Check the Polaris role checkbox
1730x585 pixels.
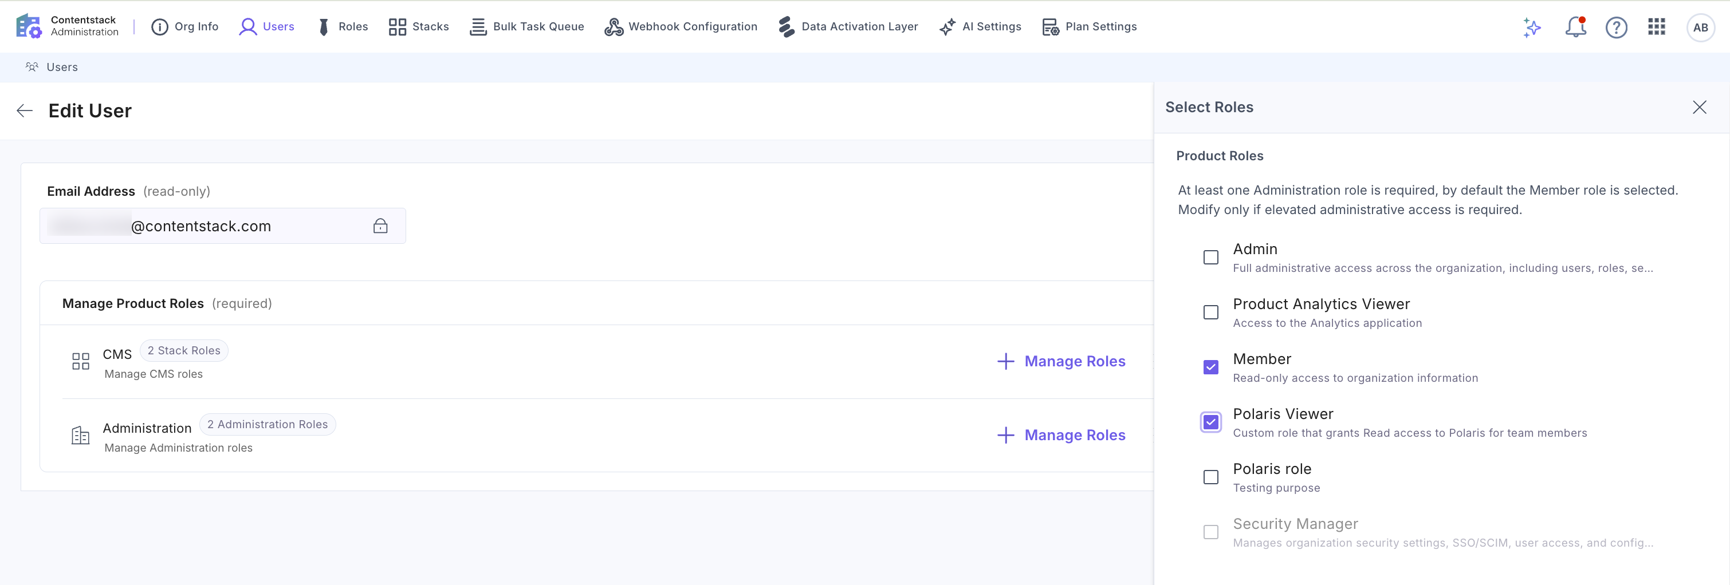tap(1211, 477)
